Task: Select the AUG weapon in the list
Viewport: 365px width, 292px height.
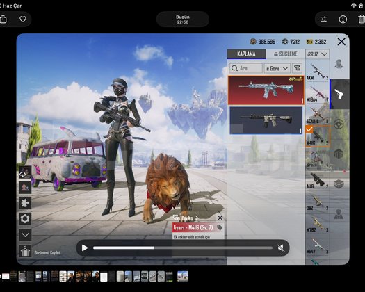Action: click(x=317, y=180)
